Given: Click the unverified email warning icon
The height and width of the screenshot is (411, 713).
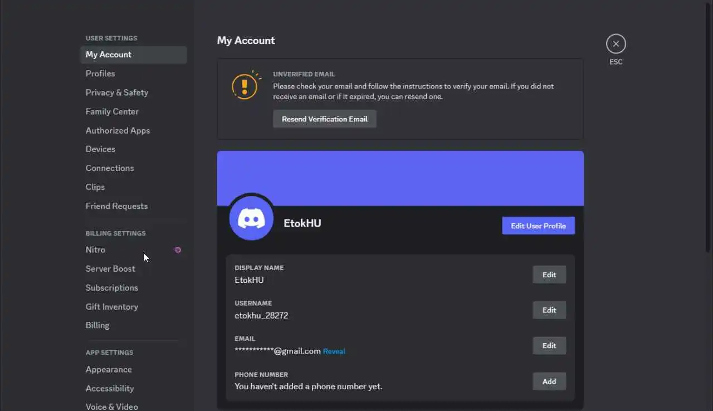Looking at the screenshot, I should click(x=245, y=86).
